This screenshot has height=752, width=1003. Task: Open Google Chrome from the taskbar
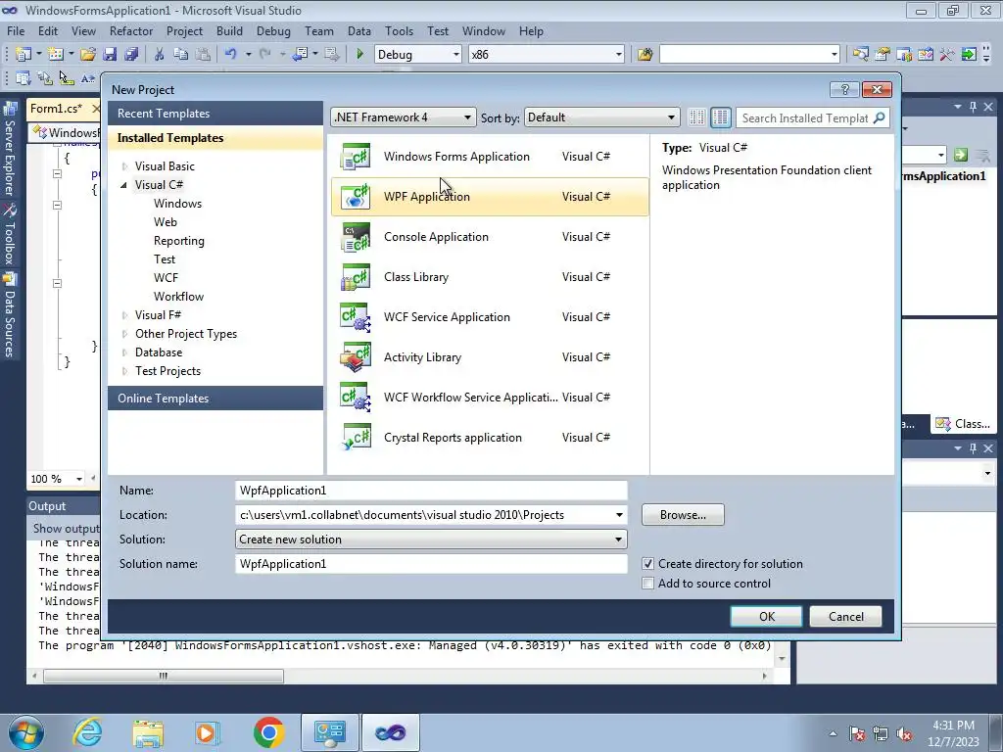click(268, 732)
